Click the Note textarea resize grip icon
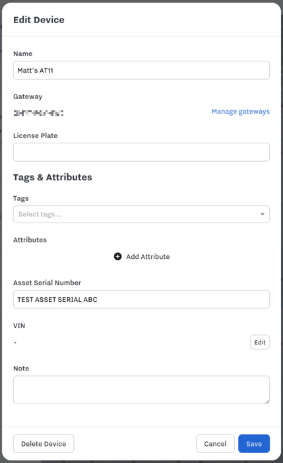The width and height of the screenshot is (283, 463). [x=267, y=401]
